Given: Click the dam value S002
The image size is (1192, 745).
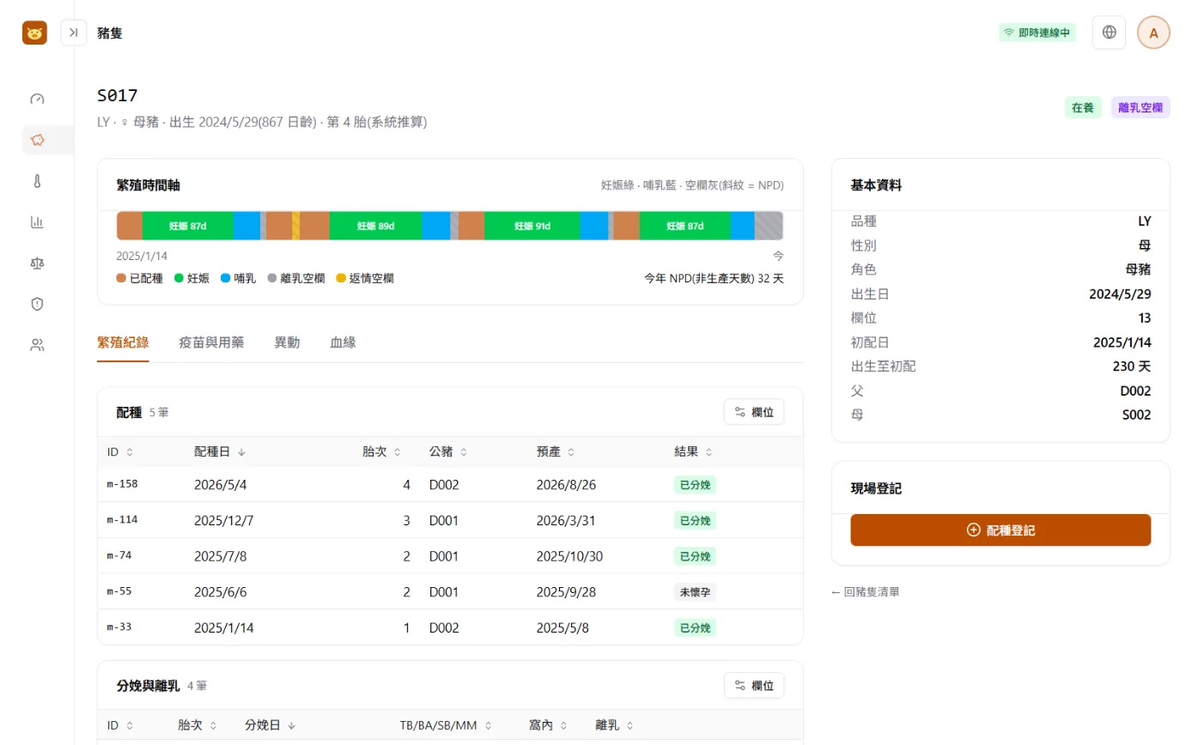Looking at the screenshot, I should (x=1136, y=415).
